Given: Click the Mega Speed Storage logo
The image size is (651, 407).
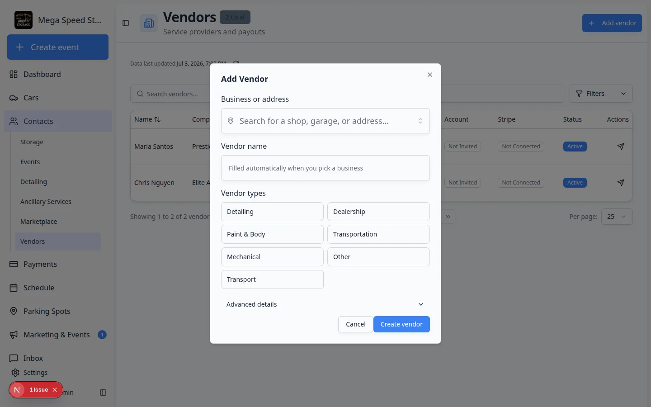Looking at the screenshot, I should coord(24,20).
